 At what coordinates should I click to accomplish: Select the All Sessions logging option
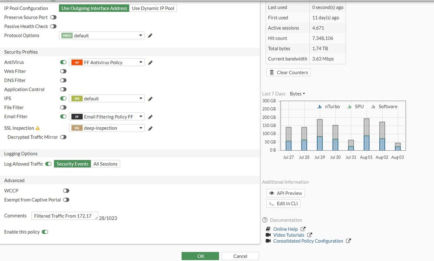click(105, 164)
